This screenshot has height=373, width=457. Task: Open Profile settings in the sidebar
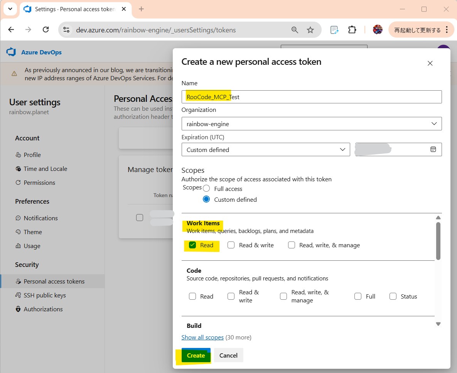[x=32, y=155]
